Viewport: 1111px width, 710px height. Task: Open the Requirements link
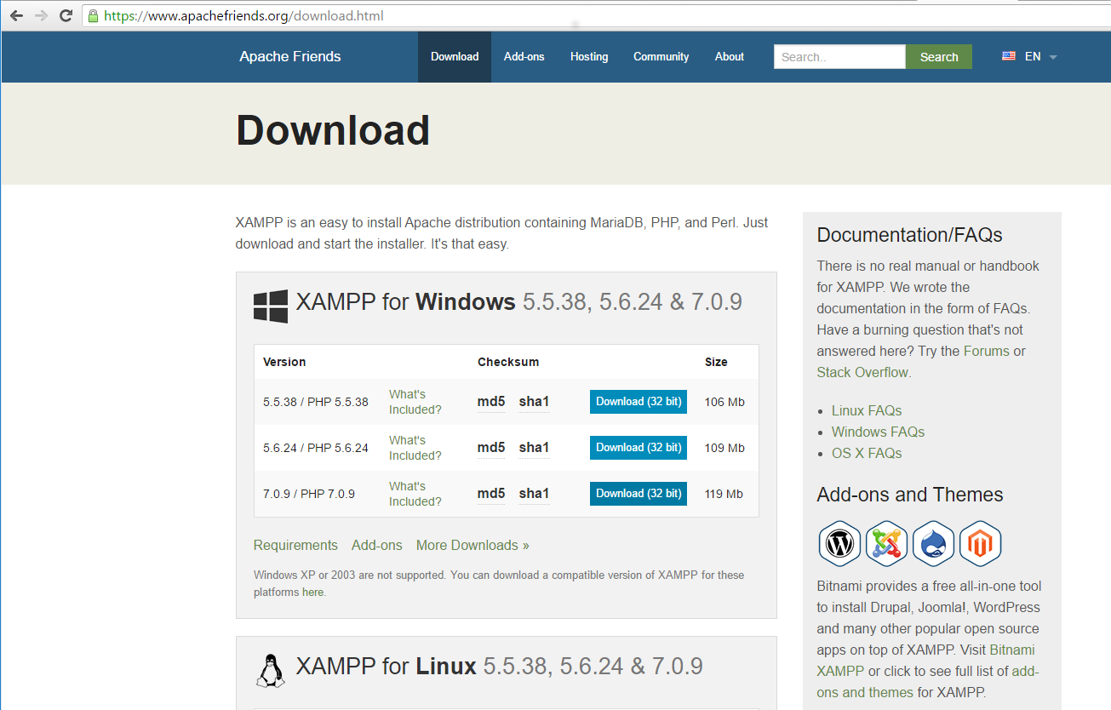point(295,546)
